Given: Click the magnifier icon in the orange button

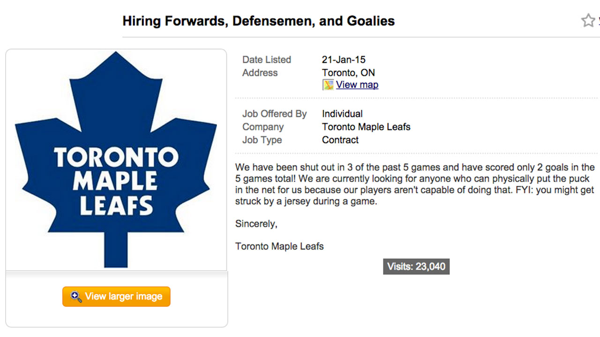Looking at the screenshot, I should pos(75,296).
